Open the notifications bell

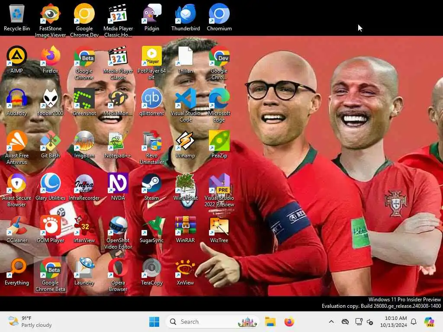tap(414, 322)
